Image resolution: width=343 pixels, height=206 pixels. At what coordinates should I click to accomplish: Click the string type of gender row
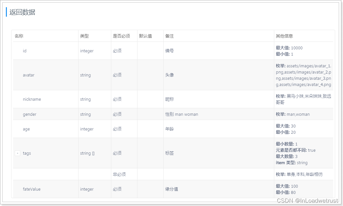(85, 114)
